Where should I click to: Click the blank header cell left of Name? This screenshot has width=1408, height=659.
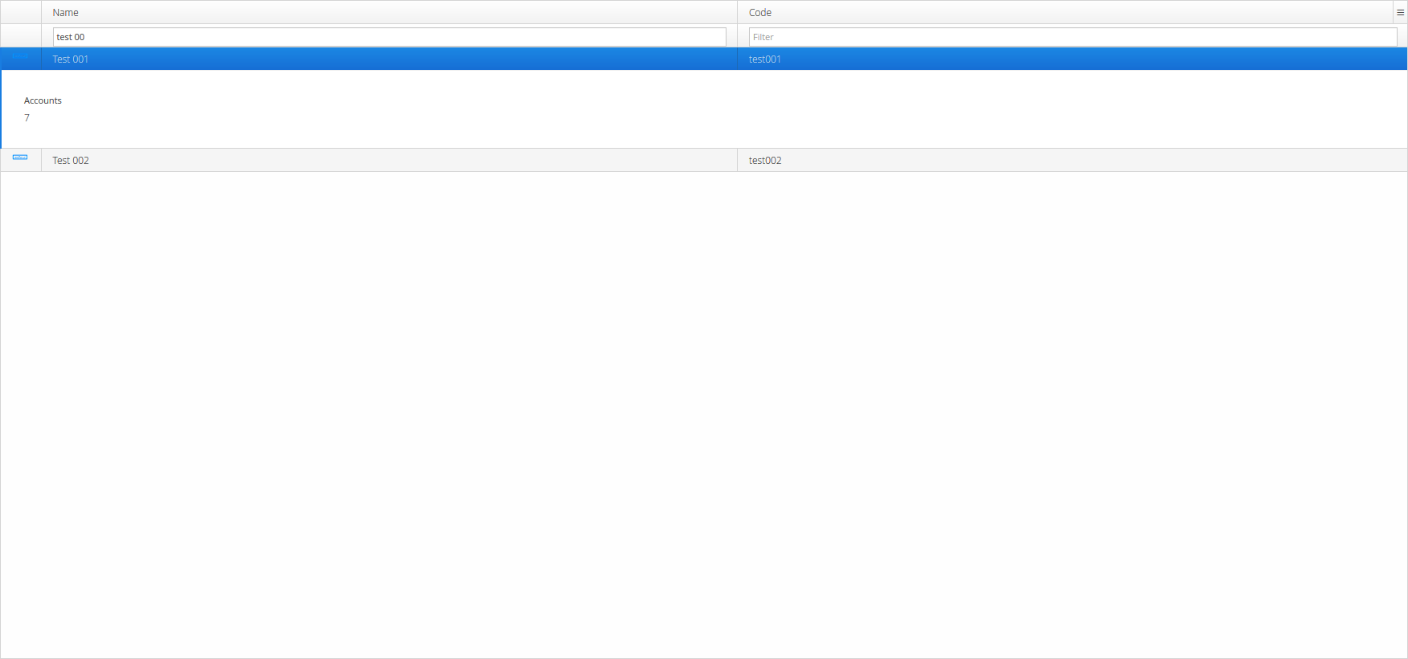(x=21, y=12)
